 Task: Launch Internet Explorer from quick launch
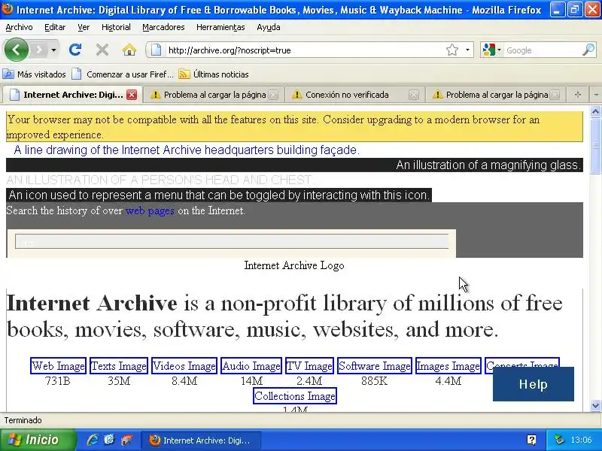92,440
